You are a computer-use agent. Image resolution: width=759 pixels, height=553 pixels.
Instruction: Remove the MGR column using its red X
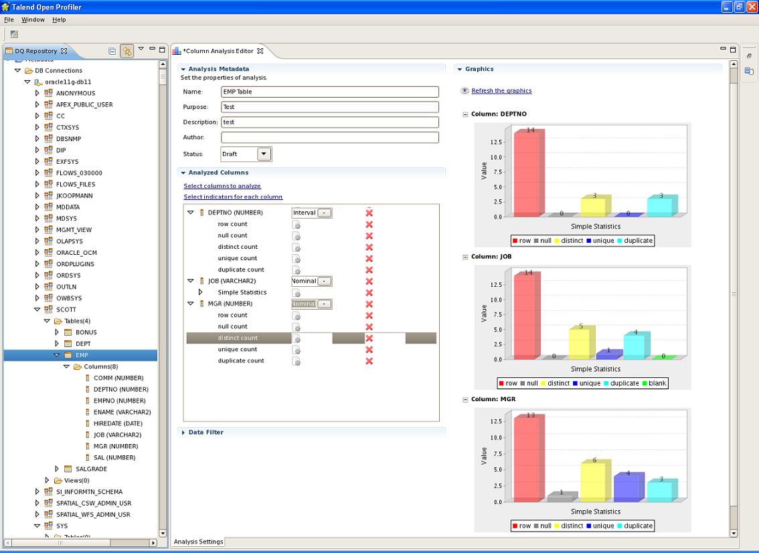click(367, 304)
